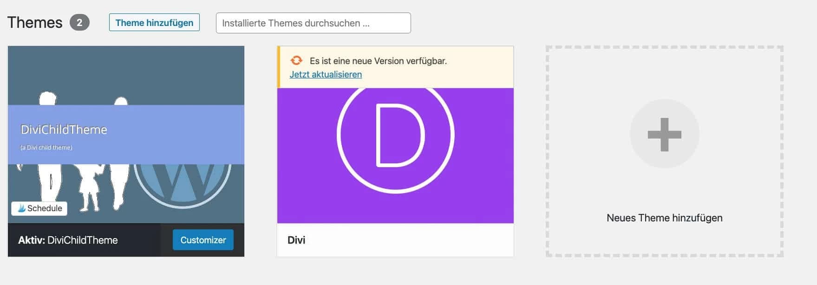The height and width of the screenshot is (285, 817).
Task: Click Neues Theme hinzufügen text
Action: (665, 218)
